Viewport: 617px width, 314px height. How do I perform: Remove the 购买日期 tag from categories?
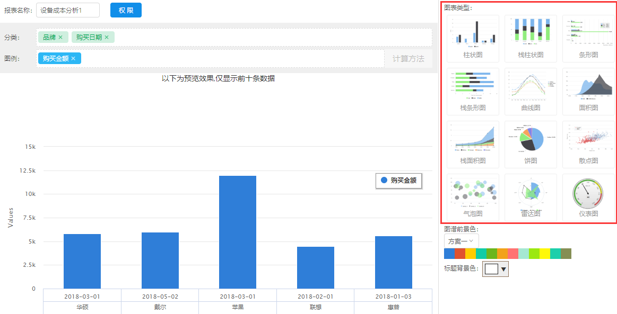point(107,37)
